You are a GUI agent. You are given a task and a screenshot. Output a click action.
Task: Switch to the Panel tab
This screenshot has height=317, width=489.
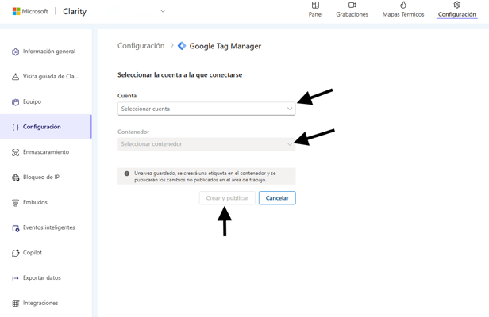click(315, 10)
